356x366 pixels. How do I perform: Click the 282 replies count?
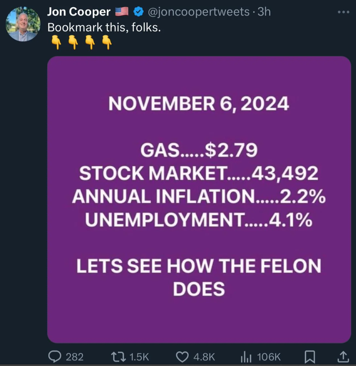[x=74, y=356]
